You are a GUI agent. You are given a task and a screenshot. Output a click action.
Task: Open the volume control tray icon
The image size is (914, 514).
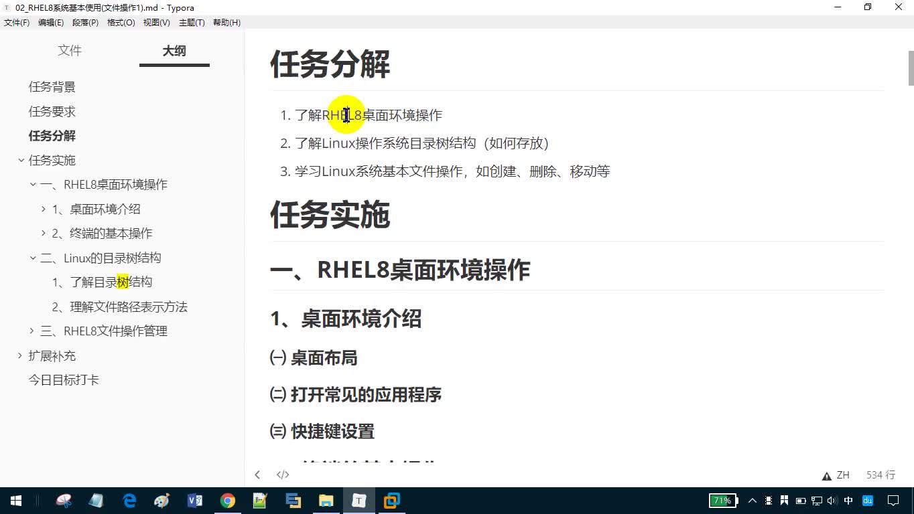tap(832, 501)
